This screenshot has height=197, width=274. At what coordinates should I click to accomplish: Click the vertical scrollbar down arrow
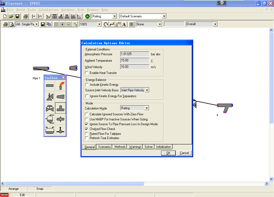click(x=271, y=179)
